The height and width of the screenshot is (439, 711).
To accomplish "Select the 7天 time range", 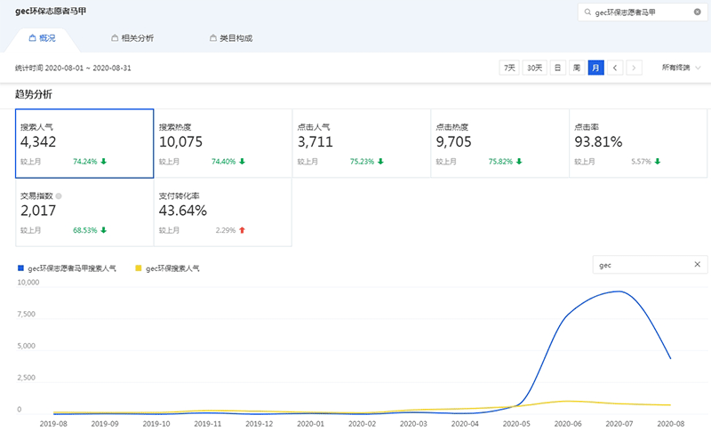I will 509,68.
